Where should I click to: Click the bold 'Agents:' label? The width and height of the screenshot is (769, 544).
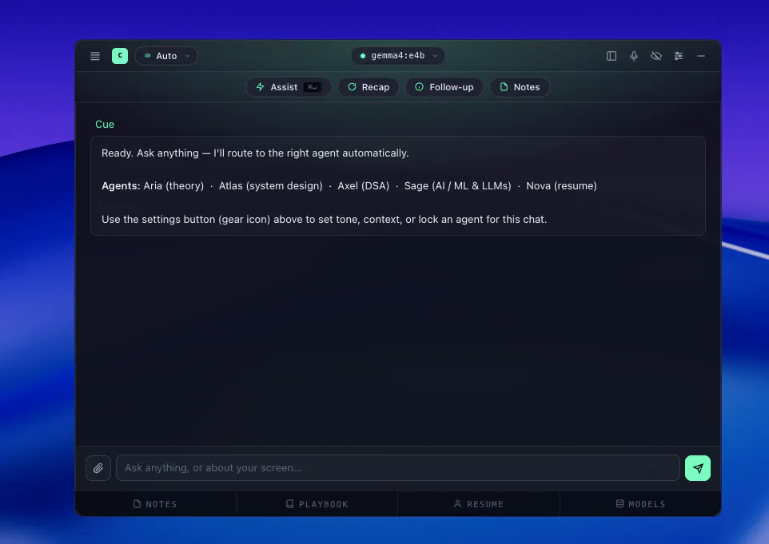coord(121,186)
